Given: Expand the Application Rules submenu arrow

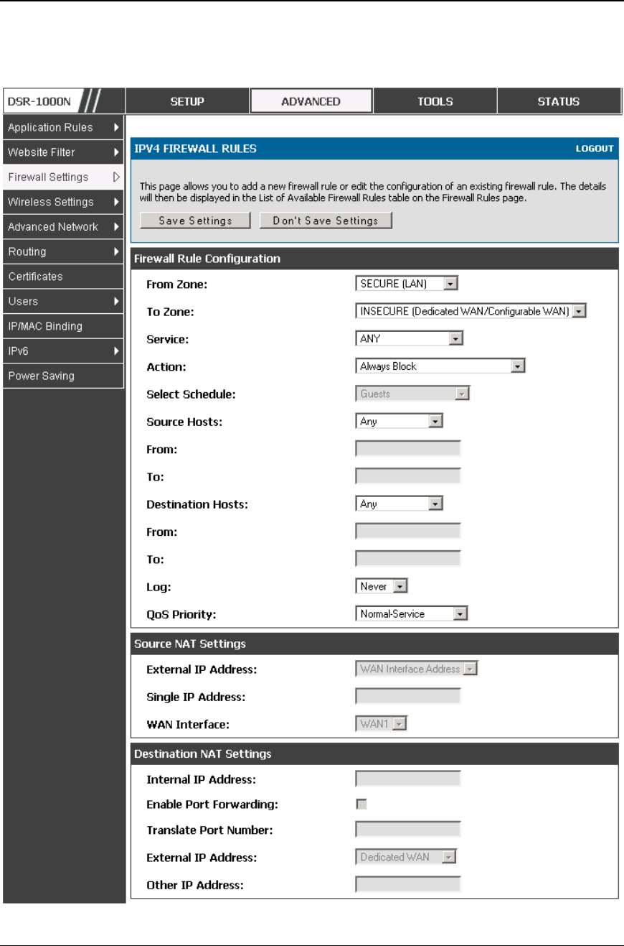Looking at the screenshot, I should point(116,128).
